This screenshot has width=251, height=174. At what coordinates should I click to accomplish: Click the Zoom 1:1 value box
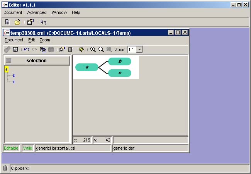(132, 49)
